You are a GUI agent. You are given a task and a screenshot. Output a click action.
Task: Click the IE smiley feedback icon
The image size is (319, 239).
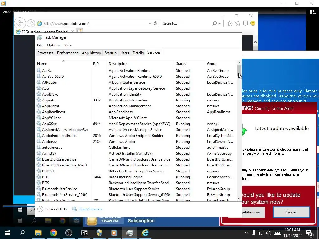click(253, 23)
